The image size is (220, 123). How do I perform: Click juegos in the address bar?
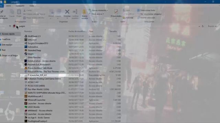click(22, 26)
